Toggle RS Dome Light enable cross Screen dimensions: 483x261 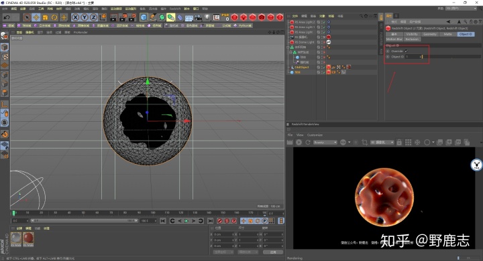pos(324,42)
